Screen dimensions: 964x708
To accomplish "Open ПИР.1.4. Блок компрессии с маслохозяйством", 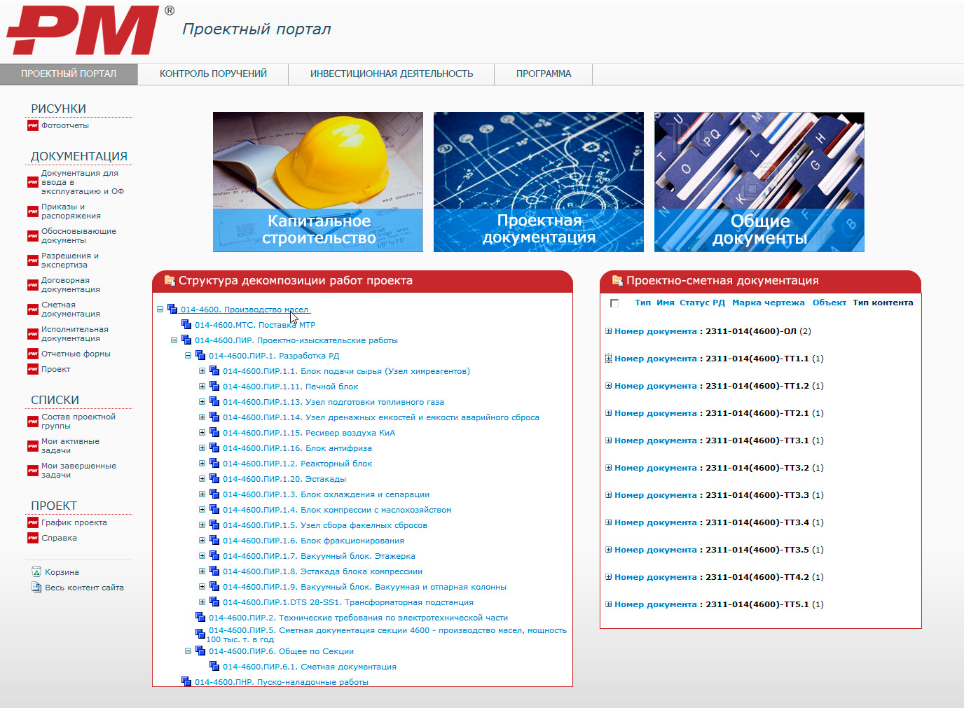I will pos(337,510).
